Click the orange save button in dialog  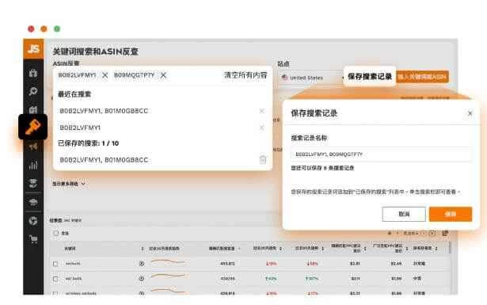point(451,214)
